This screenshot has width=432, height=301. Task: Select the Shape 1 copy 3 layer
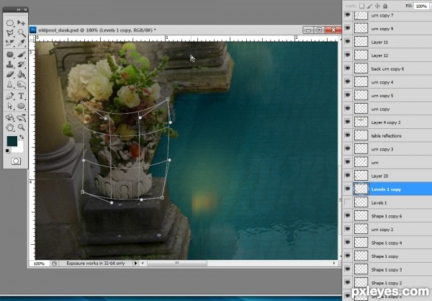[387, 269]
